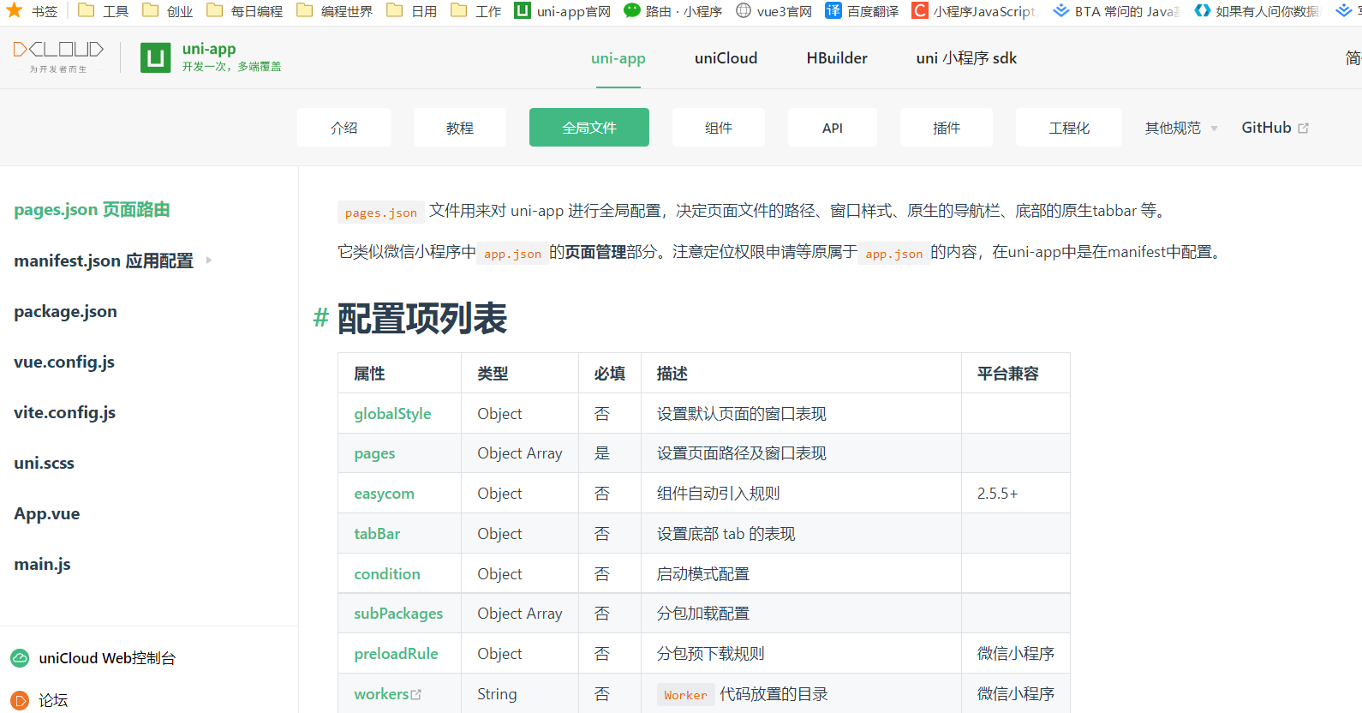
Task: Open the 工作 bookmark folder
Action: tap(476, 11)
